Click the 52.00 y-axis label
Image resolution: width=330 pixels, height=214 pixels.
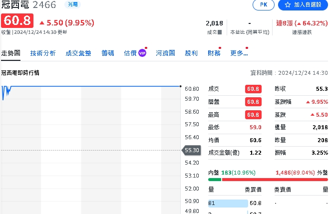(x=192, y=189)
